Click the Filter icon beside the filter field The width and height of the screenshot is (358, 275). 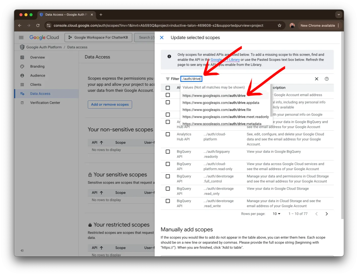pyautogui.click(x=168, y=79)
